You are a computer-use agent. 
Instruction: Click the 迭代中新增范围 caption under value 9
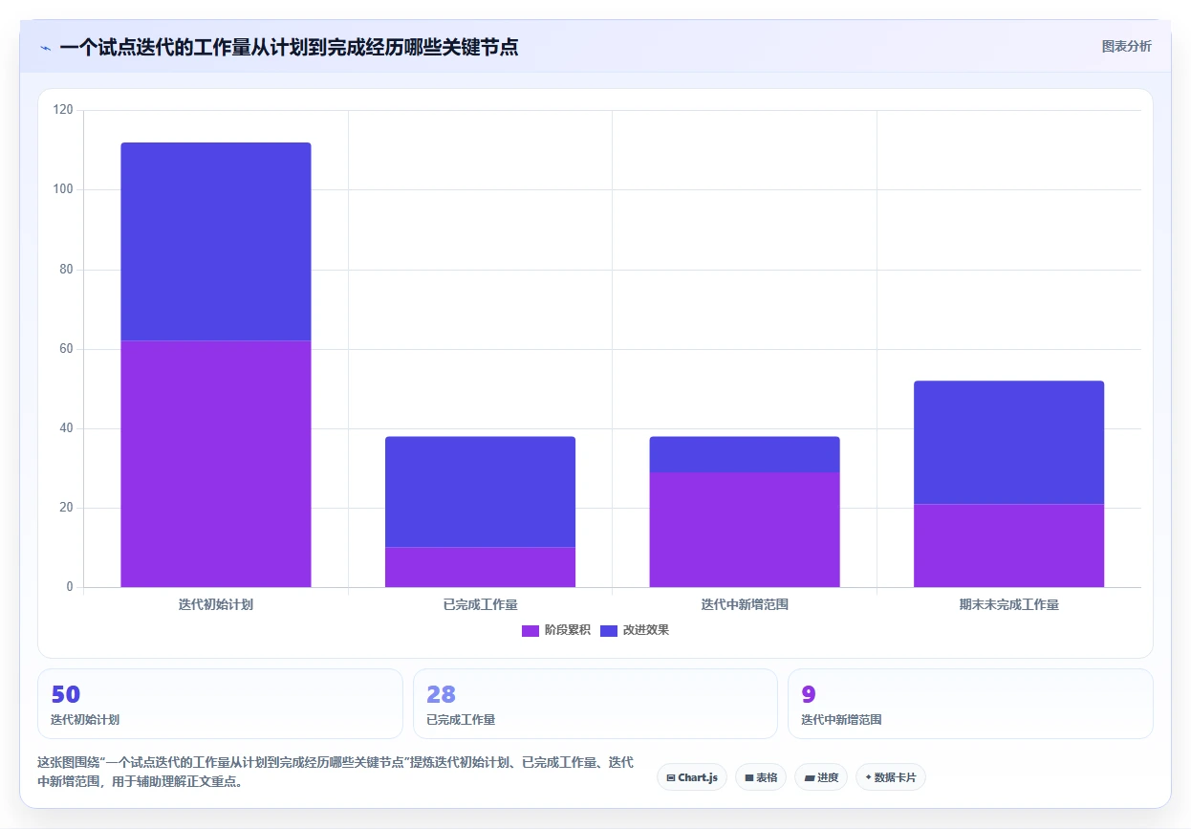pos(841,720)
